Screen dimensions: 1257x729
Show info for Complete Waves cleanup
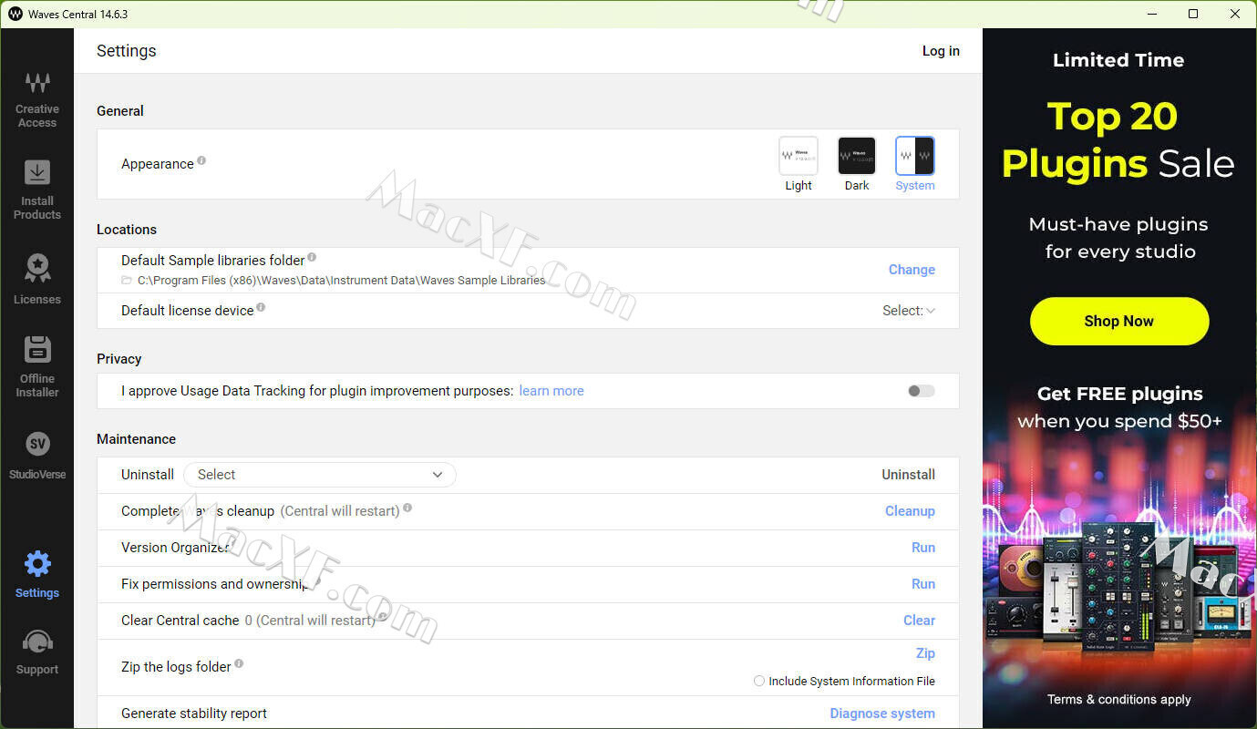[407, 508]
